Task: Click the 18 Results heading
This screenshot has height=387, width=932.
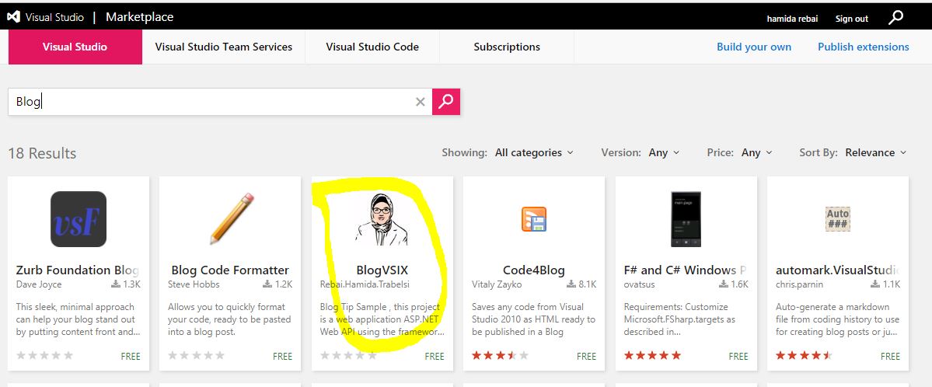Action: [x=42, y=153]
